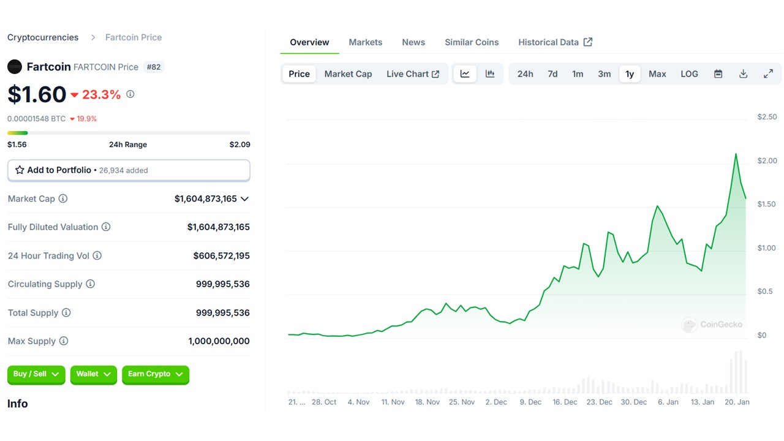Select the Price chart toggle
This screenshot has height=441, width=784.
tap(299, 74)
